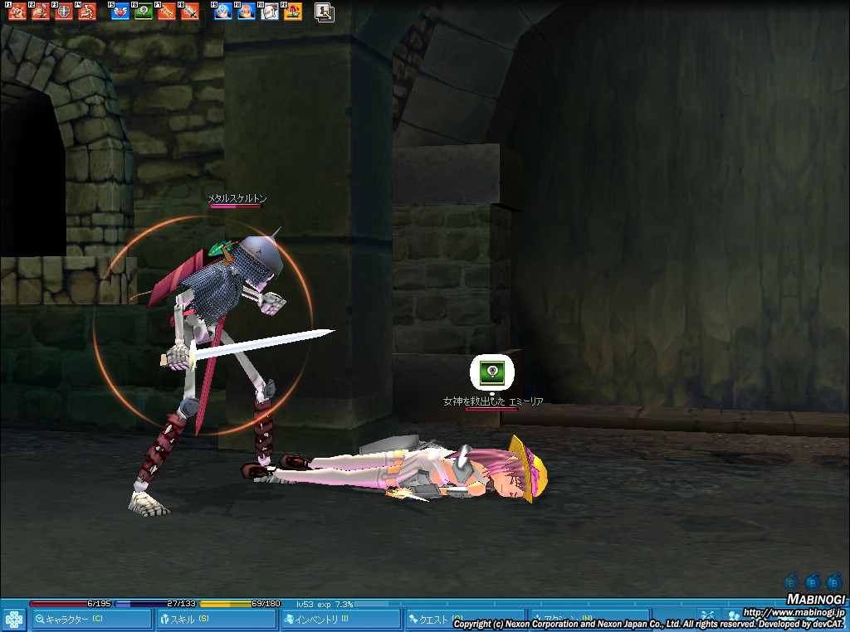Select the green F6 skill icon
The width and height of the screenshot is (850, 632).
[144, 12]
